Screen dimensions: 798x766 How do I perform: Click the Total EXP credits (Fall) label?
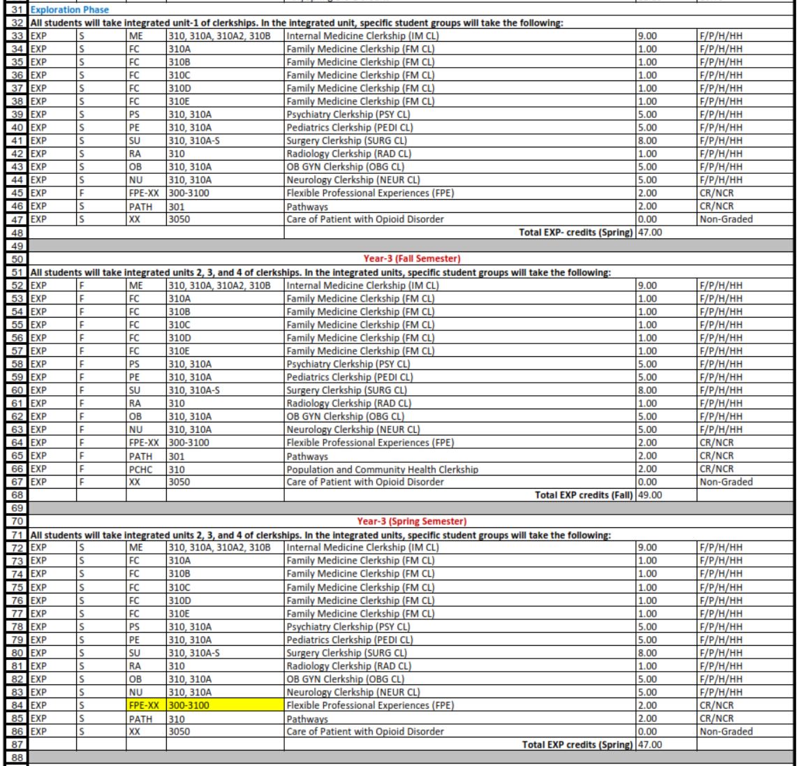point(584,495)
